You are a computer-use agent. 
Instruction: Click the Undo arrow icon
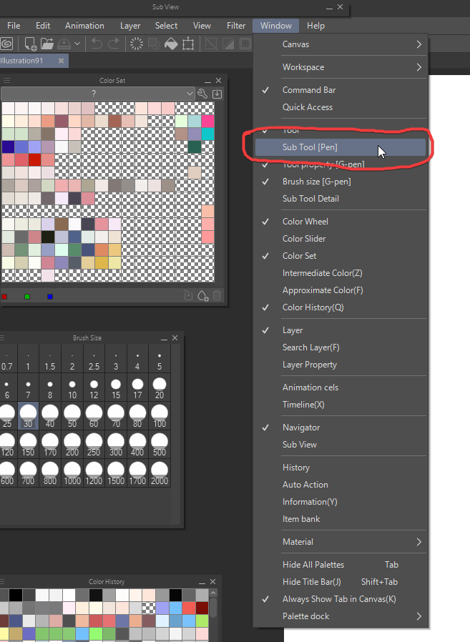click(x=97, y=44)
